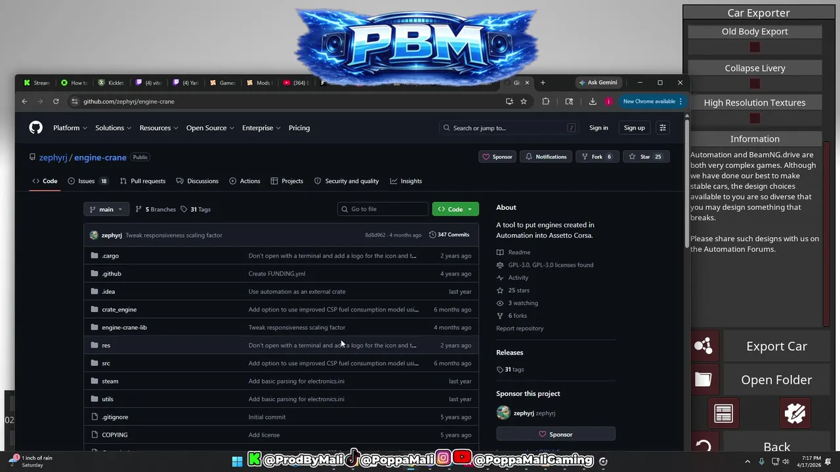This screenshot has height=472, width=840.
Task: Click the gear with pencil icon
Action: tap(795, 414)
